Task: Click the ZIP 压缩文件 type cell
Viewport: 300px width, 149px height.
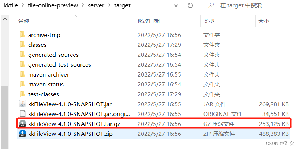Action: click(x=219, y=134)
